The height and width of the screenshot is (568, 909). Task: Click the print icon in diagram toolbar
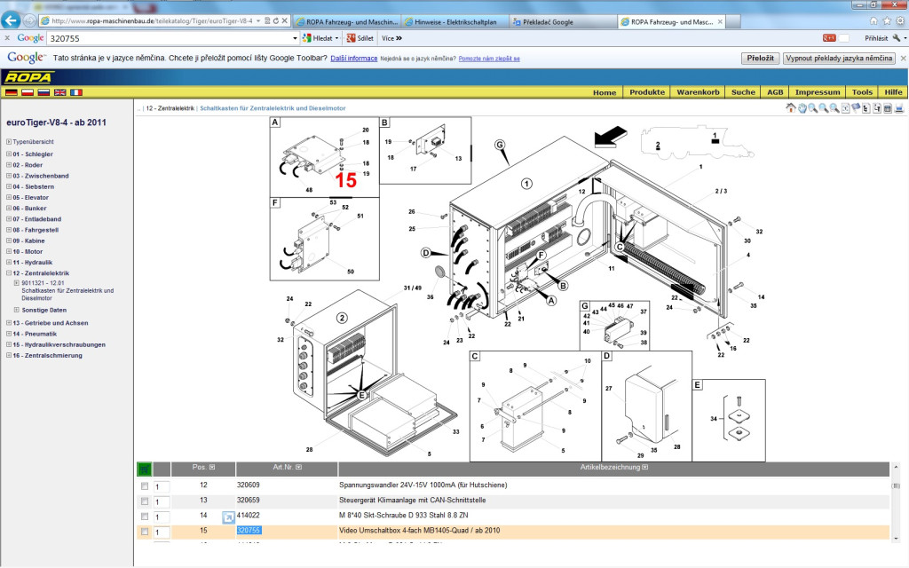click(899, 107)
